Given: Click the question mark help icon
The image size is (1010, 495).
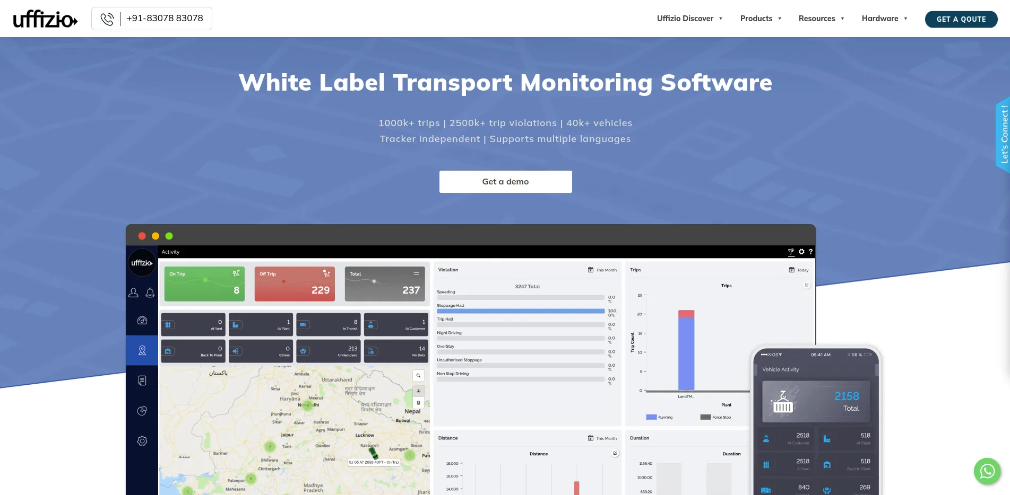Looking at the screenshot, I should point(810,252).
